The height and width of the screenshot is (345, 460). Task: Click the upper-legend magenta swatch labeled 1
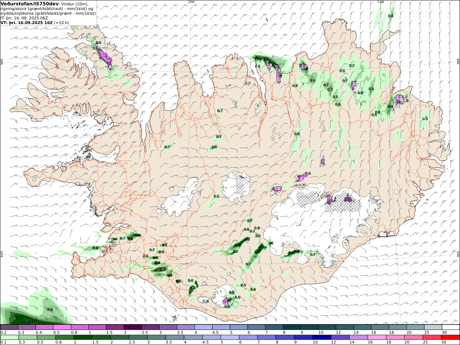97,327
